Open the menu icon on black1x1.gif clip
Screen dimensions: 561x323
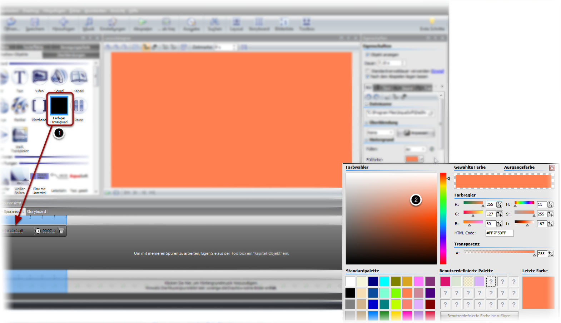tap(61, 231)
